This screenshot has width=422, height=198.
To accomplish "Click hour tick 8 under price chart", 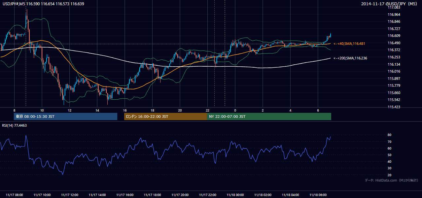I will click(14, 110).
